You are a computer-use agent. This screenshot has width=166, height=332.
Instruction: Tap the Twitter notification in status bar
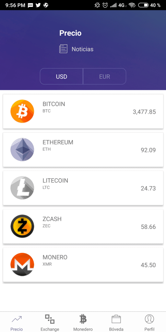[x=38, y=5]
